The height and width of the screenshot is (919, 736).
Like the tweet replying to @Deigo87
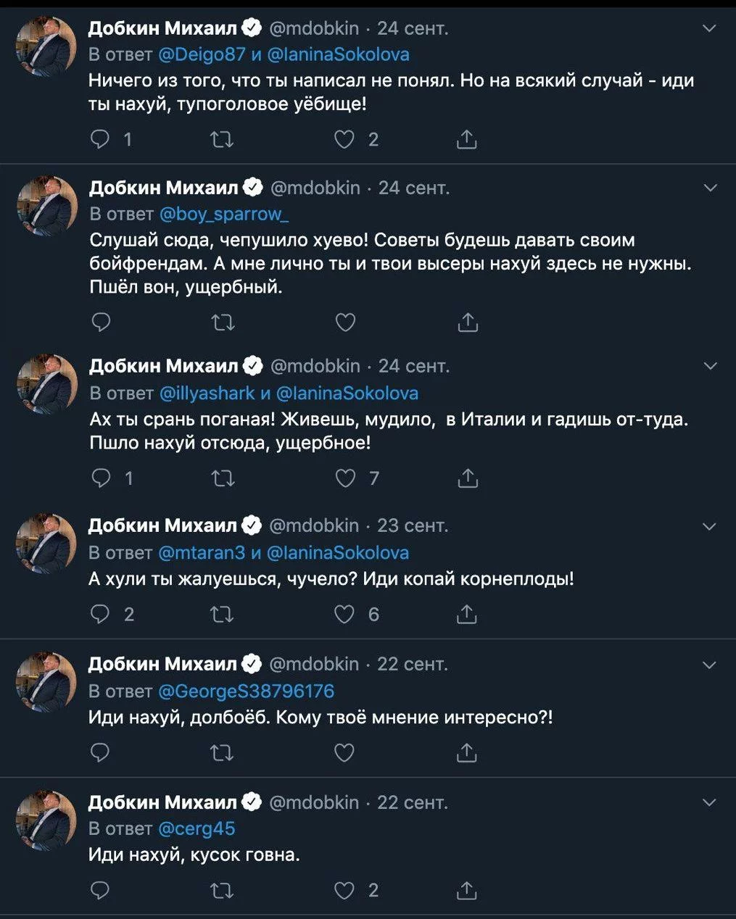tap(344, 139)
